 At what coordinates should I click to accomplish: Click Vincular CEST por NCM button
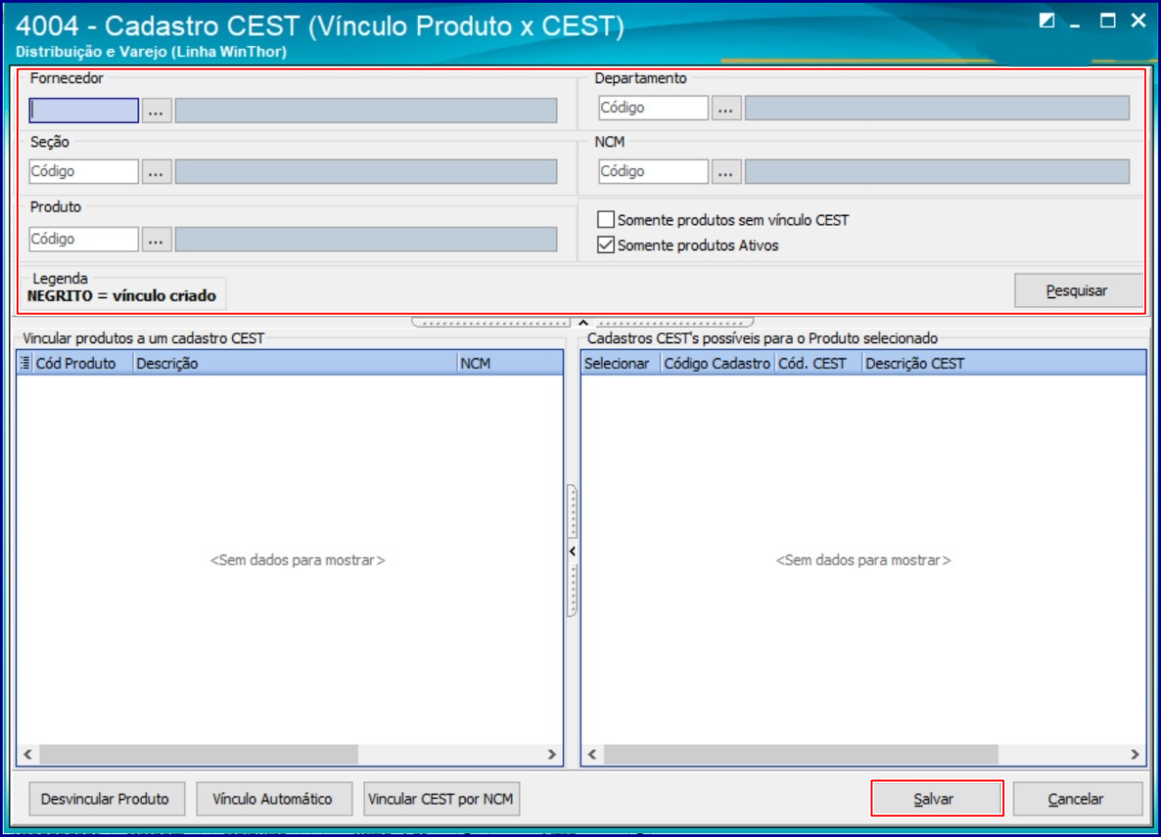(x=441, y=799)
